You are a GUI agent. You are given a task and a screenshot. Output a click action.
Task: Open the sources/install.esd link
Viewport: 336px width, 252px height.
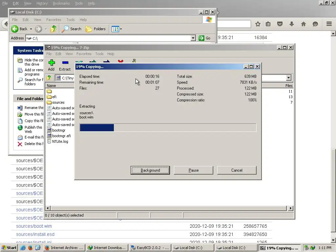(x=35, y=234)
